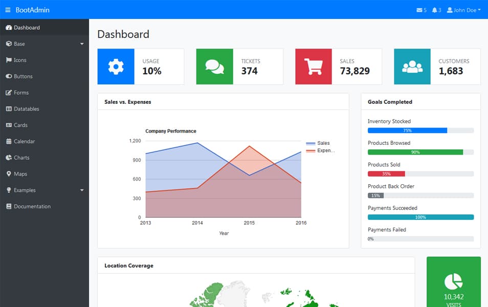Click the Dashboard sidebar icon
The image size is (488, 307).
coord(9,27)
